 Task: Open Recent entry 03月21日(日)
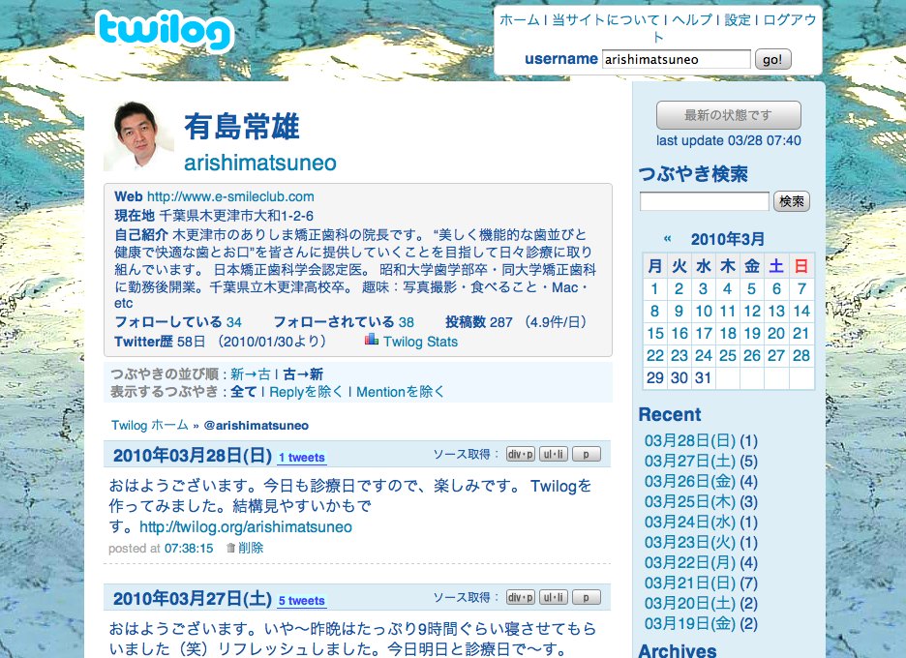coord(690,583)
